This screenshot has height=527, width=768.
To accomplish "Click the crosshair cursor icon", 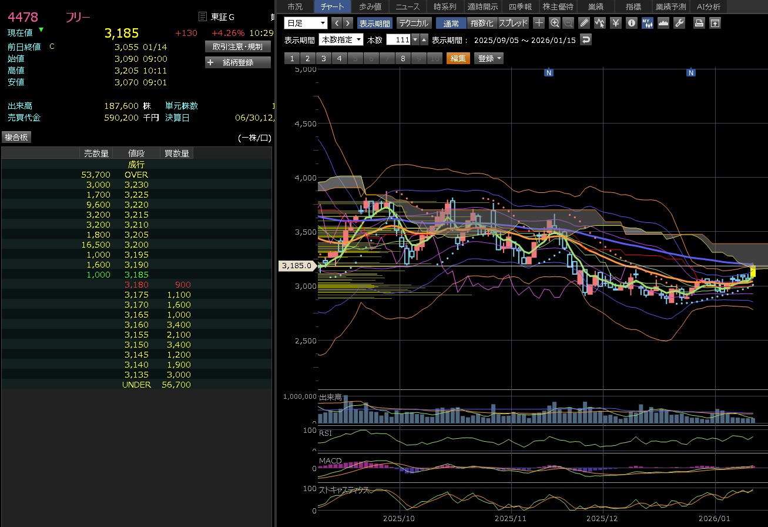I will coord(539,23).
